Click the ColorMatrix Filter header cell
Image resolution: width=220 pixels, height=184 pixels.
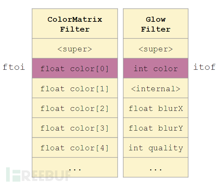pyautogui.click(x=75, y=23)
